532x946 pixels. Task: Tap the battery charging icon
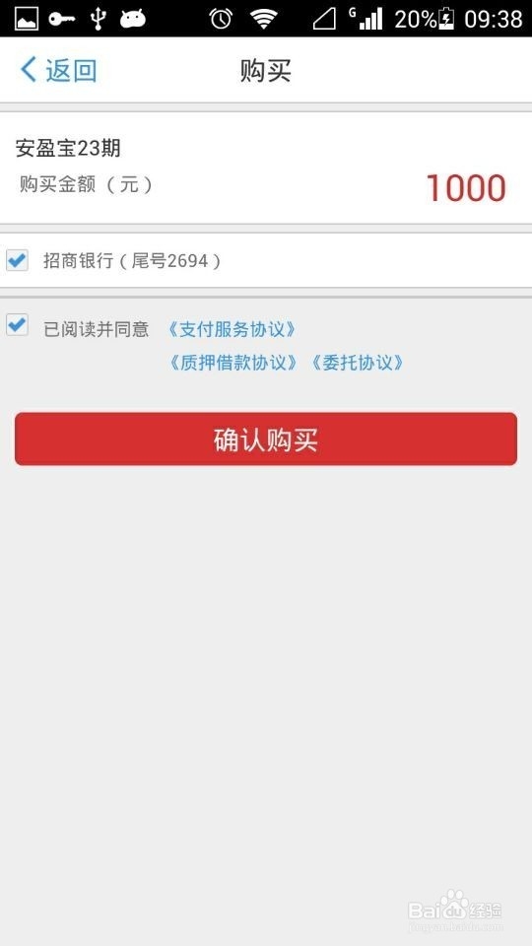446,19
